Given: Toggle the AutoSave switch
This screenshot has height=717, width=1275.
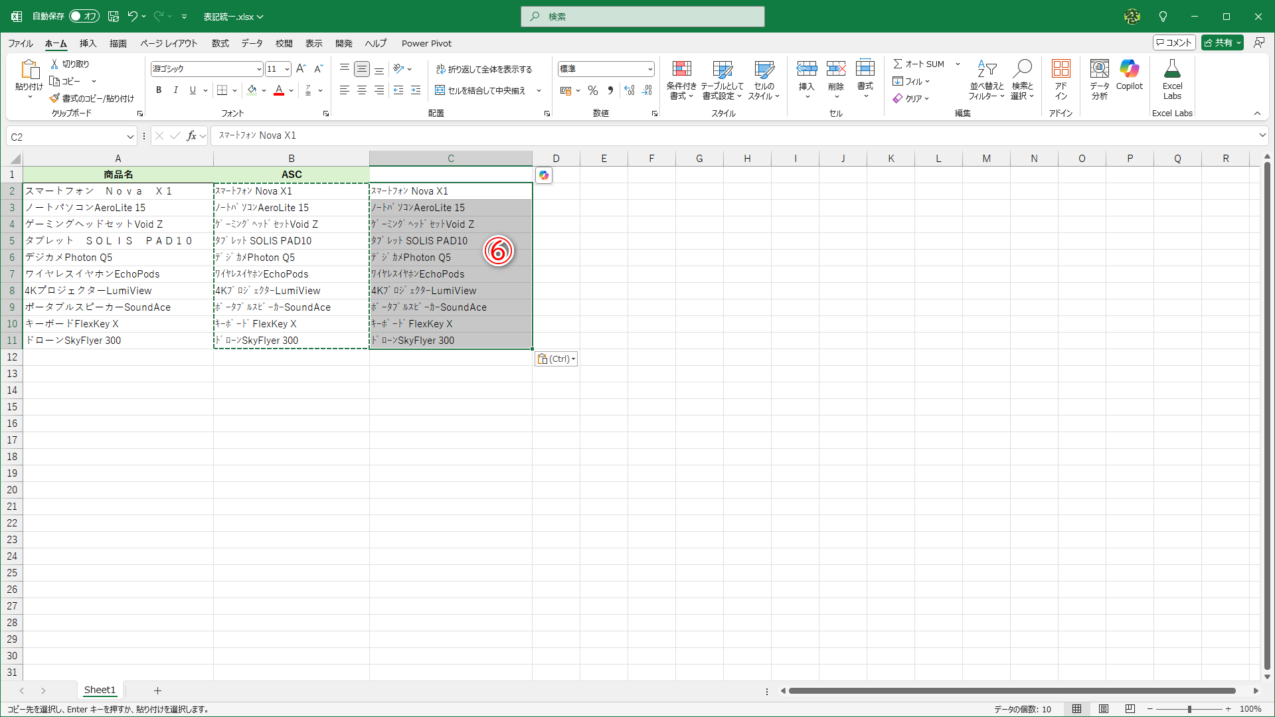Looking at the screenshot, I should (x=84, y=16).
